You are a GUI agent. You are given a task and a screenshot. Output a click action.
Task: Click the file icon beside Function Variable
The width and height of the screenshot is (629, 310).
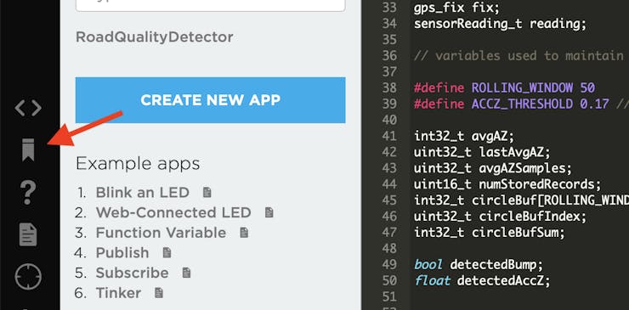click(244, 233)
